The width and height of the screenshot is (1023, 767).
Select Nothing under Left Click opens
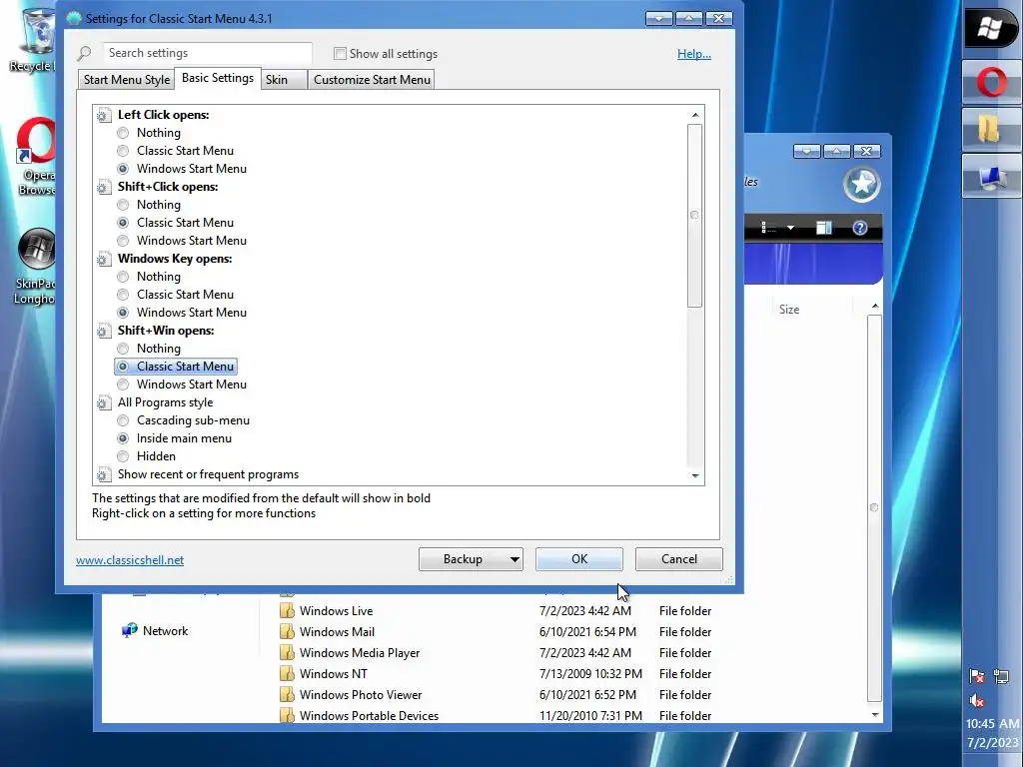click(x=123, y=133)
